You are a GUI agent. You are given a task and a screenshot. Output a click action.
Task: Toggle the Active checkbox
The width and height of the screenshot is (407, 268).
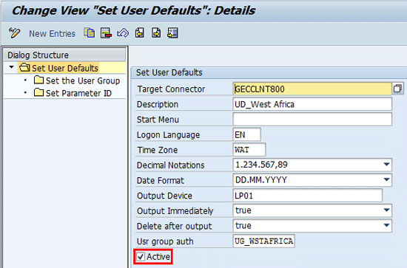(141, 257)
